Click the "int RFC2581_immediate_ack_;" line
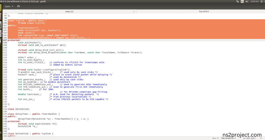The width and height of the screenshot is (265, 140). pos(36,85)
